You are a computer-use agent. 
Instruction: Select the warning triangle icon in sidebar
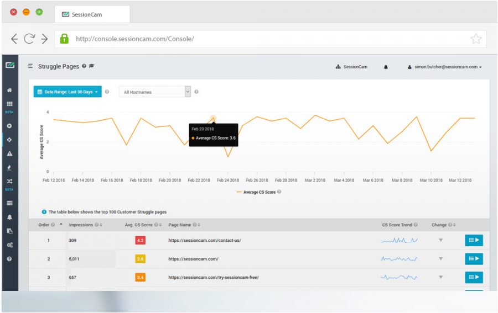point(9,154)
